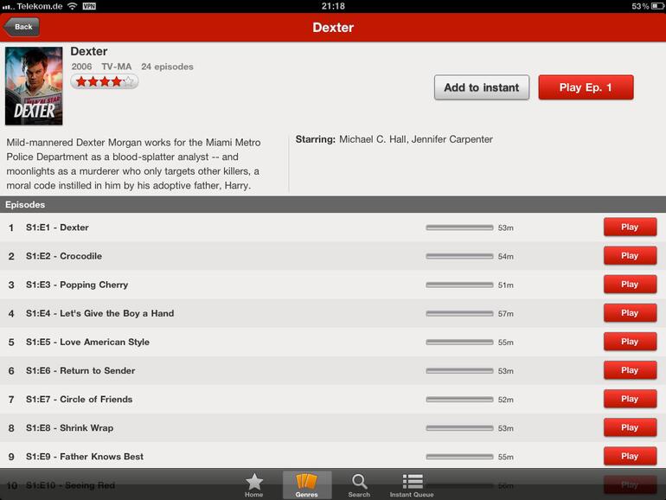
Task: Select row 'S1:E8 - Shrink Wrap'
Action: (x=333, y=428)
